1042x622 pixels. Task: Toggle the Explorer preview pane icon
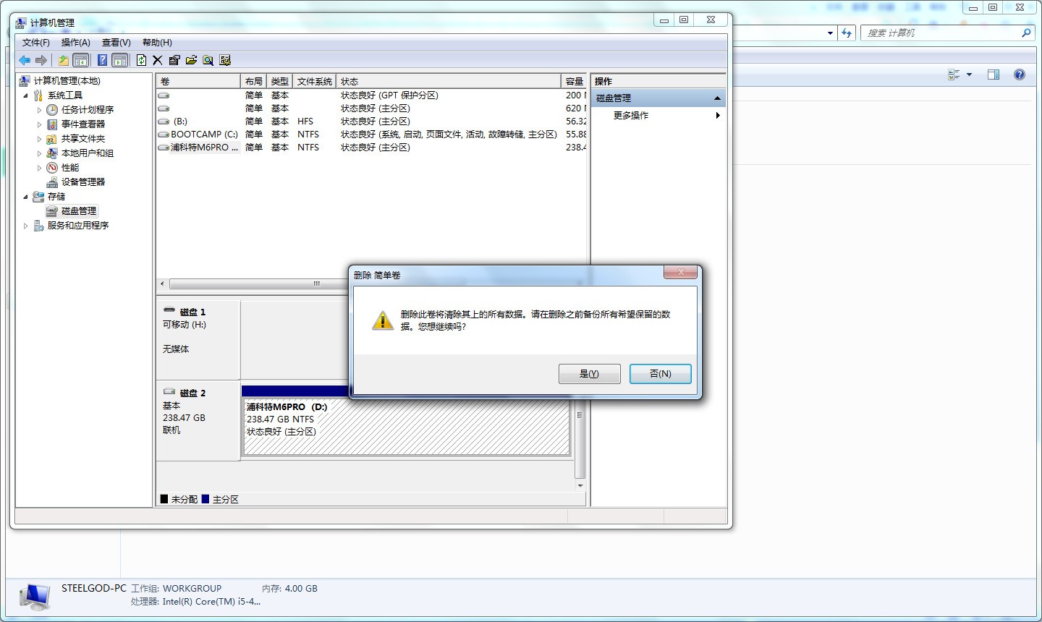pyautogui.click(x=994, y=74)
